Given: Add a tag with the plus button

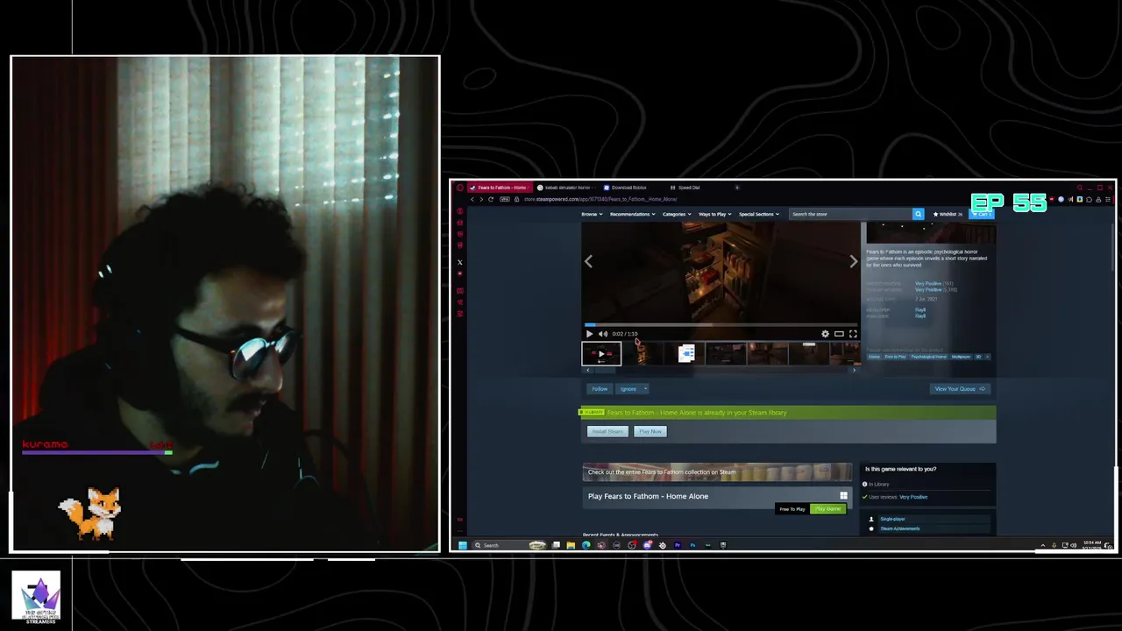Looking at the screenshot, I should coord(988,357).
